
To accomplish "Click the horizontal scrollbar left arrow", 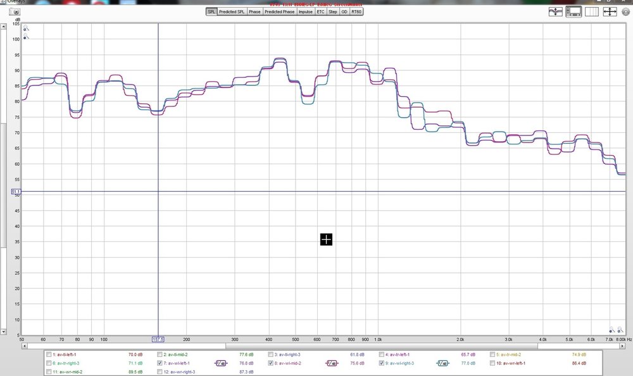I will tap(25, 346).
